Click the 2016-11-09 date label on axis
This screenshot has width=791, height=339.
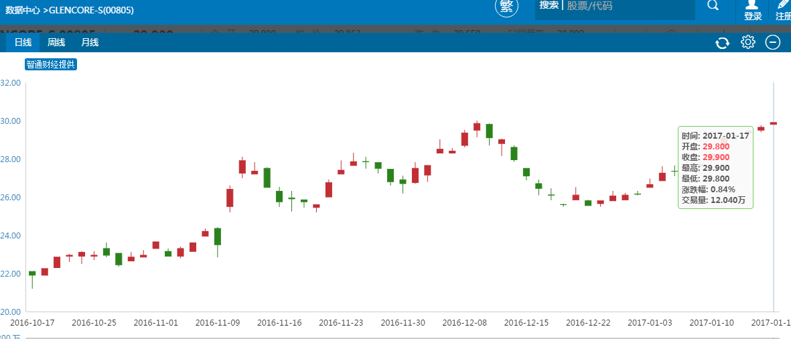click(218, 322)
